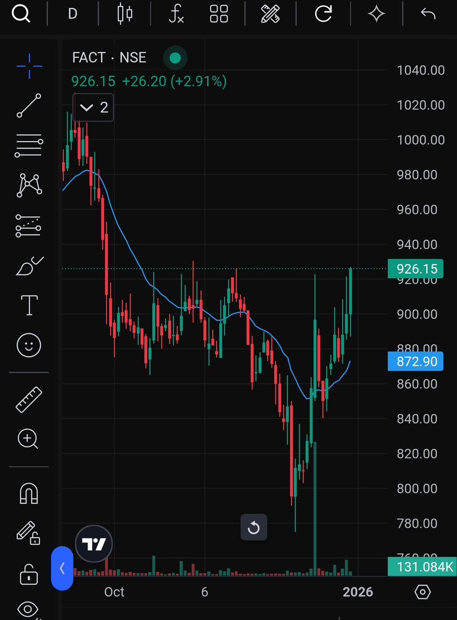Open the candlestick chart type selector
The width and height of the screenshot is (457, 620).
pos(125,14)
